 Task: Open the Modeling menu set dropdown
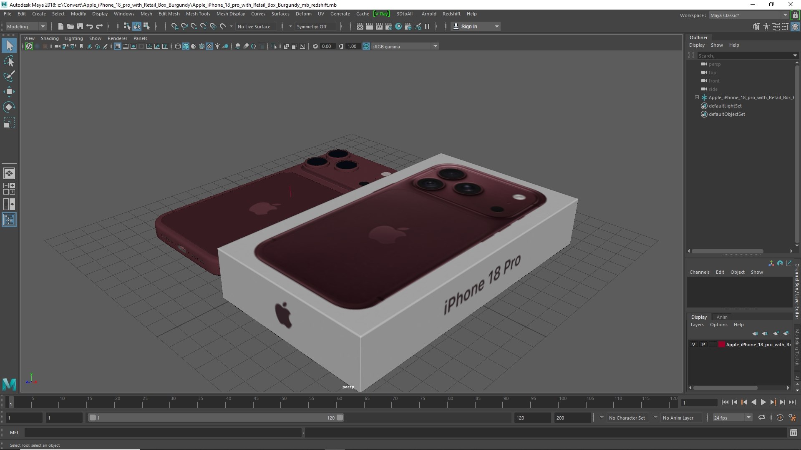pyautogui.click(x=26, y=26)
